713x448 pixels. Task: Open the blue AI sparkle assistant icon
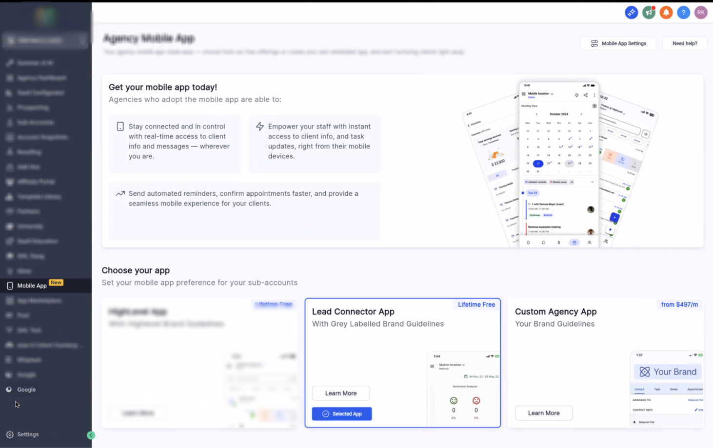click(x=631, y=13)
